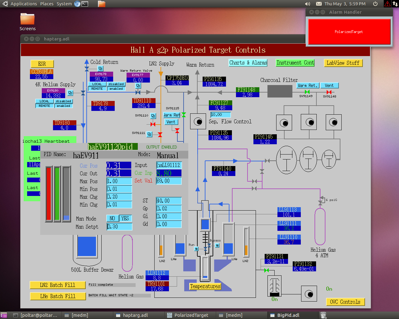Click the Man Setpt input field
Viewport: 399px width, 319px height.
(x=119, y=227)
